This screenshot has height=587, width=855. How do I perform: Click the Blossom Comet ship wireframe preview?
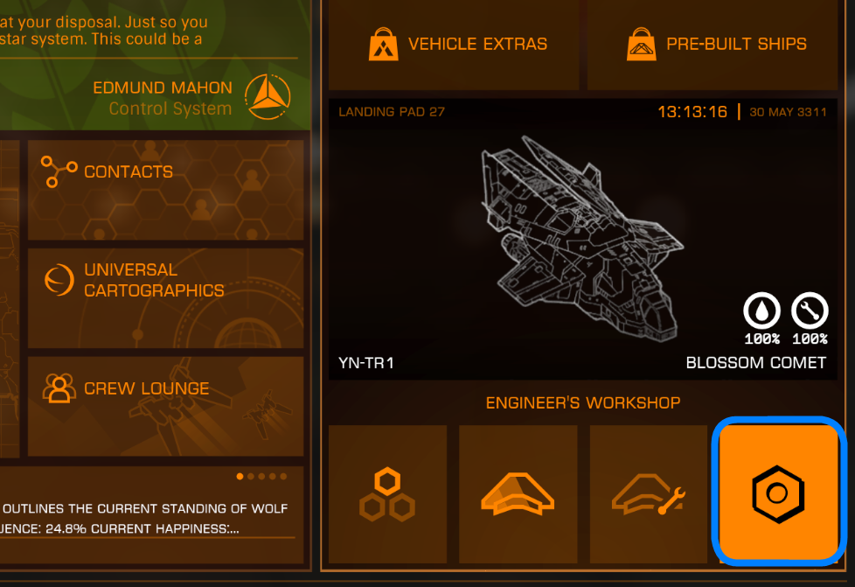coord(582,239)
